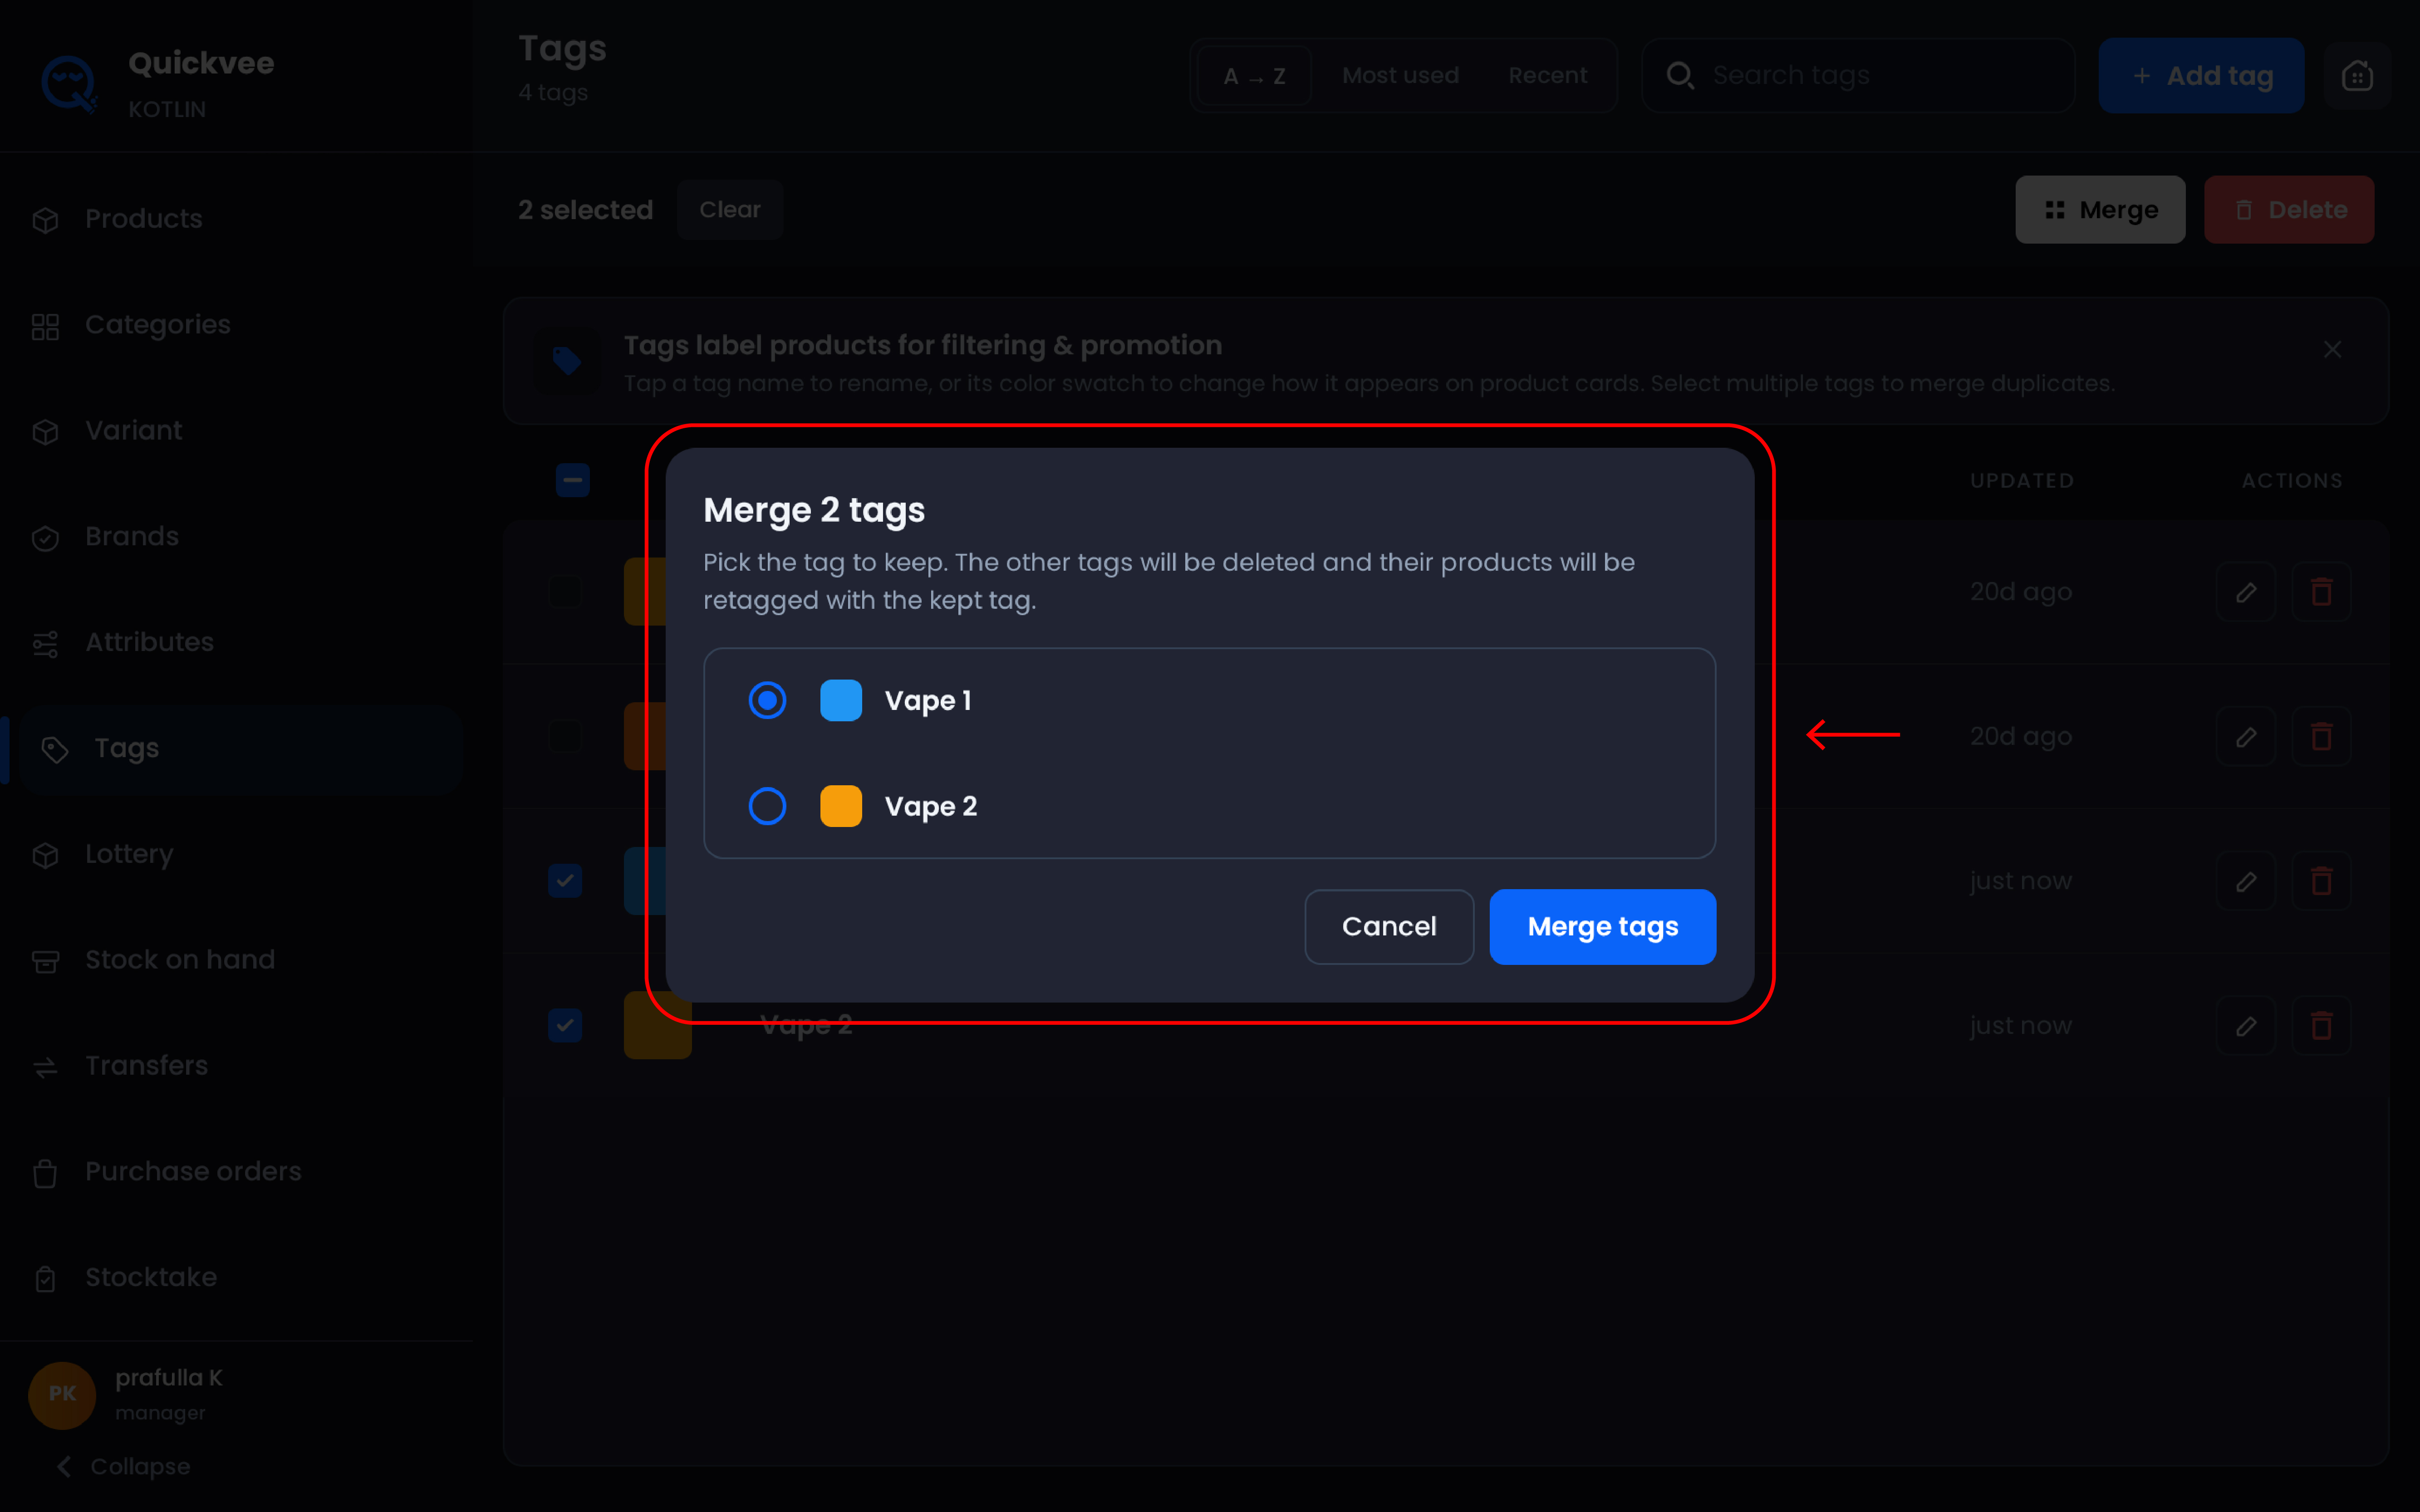
Task: Click the icon button beside Add tag
Action: (2357, 76)
